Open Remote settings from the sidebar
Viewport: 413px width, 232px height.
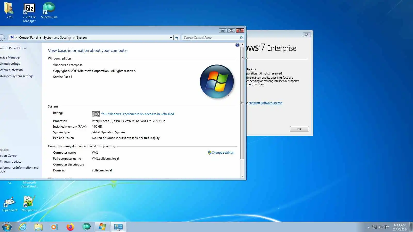(x=10, y=64)
